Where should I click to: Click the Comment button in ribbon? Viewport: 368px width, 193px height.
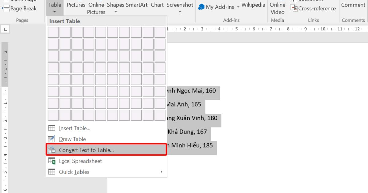pos(353,5)
